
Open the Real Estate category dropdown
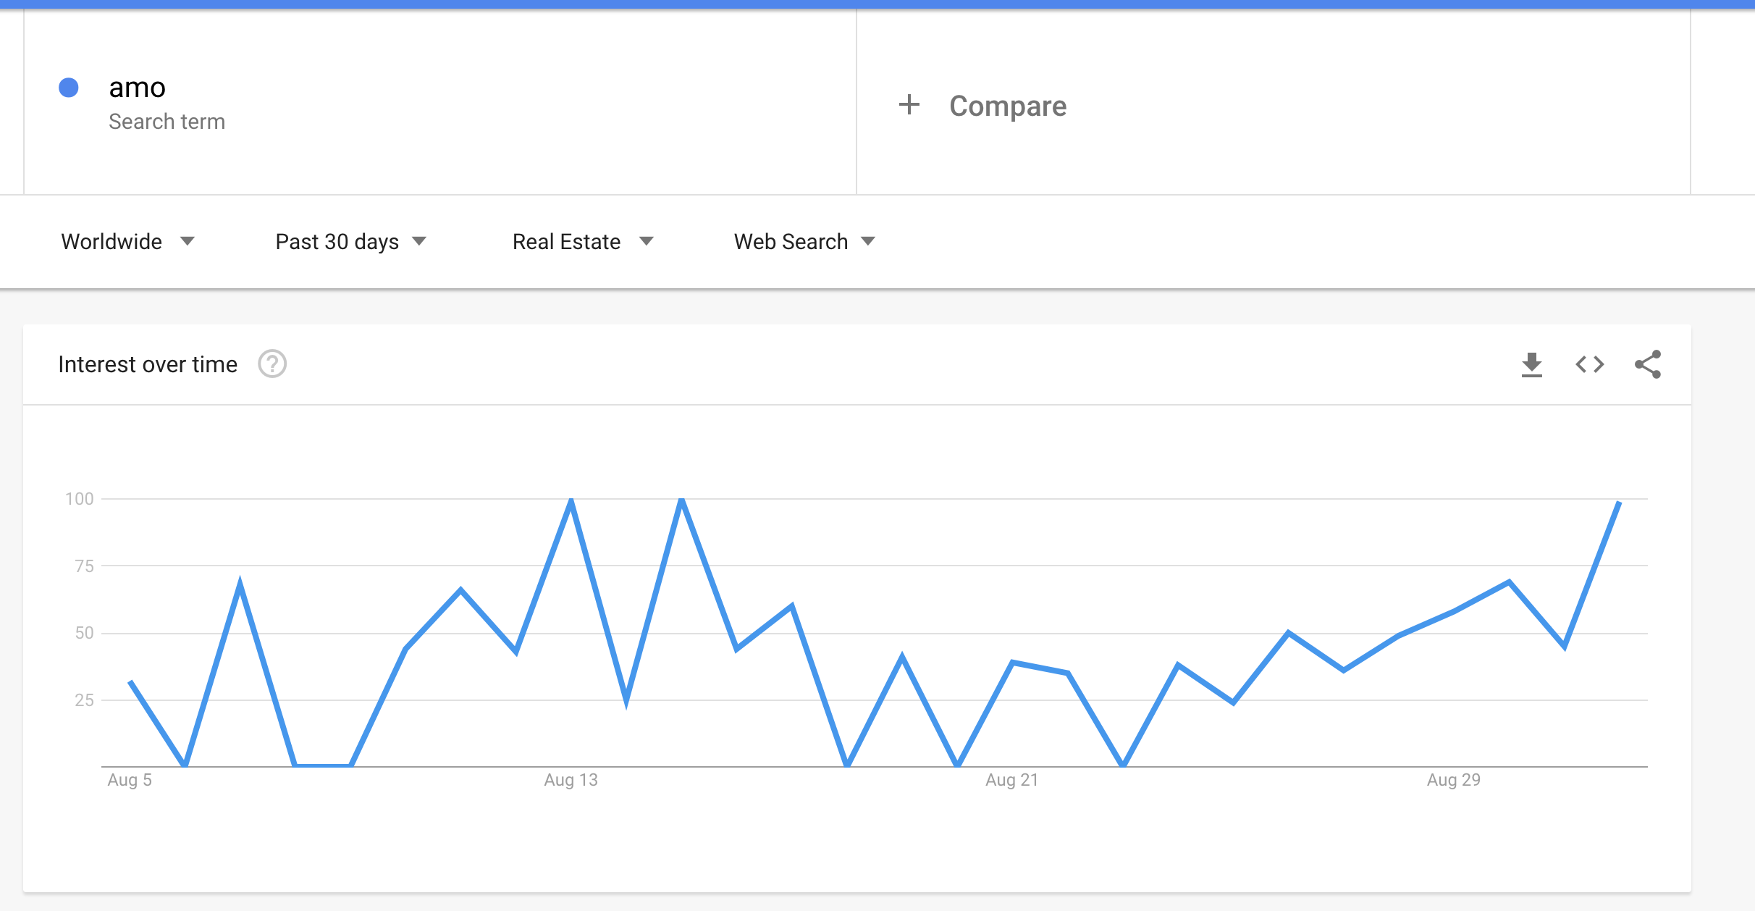[566, 241]
